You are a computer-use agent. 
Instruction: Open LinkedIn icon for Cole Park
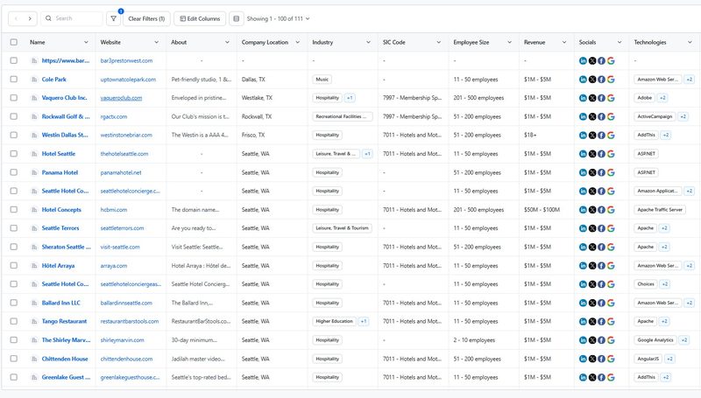click(x=583, y=80)
